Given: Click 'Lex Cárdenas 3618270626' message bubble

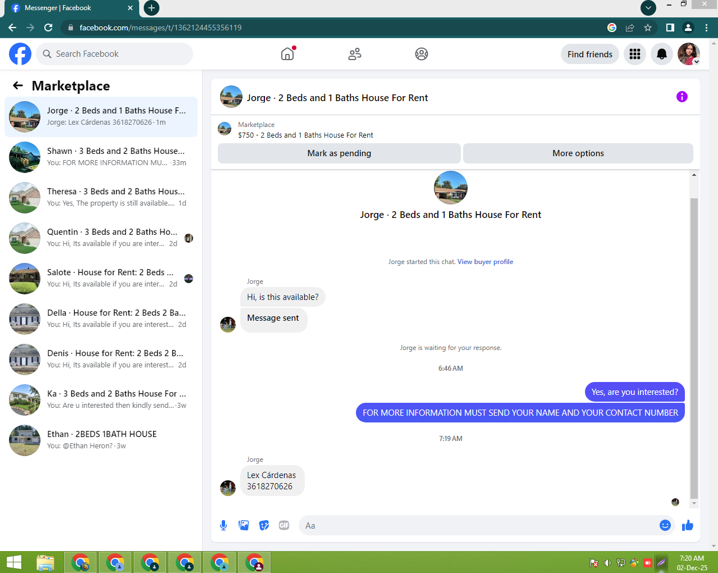Looking at the screenshot, I should tap(272, 480).
